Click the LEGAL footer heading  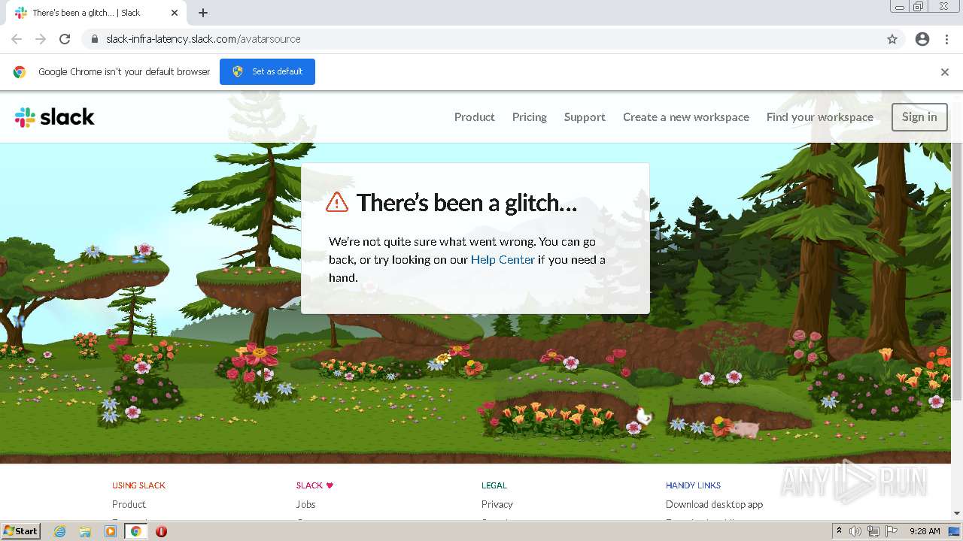(x=494, y=485)
